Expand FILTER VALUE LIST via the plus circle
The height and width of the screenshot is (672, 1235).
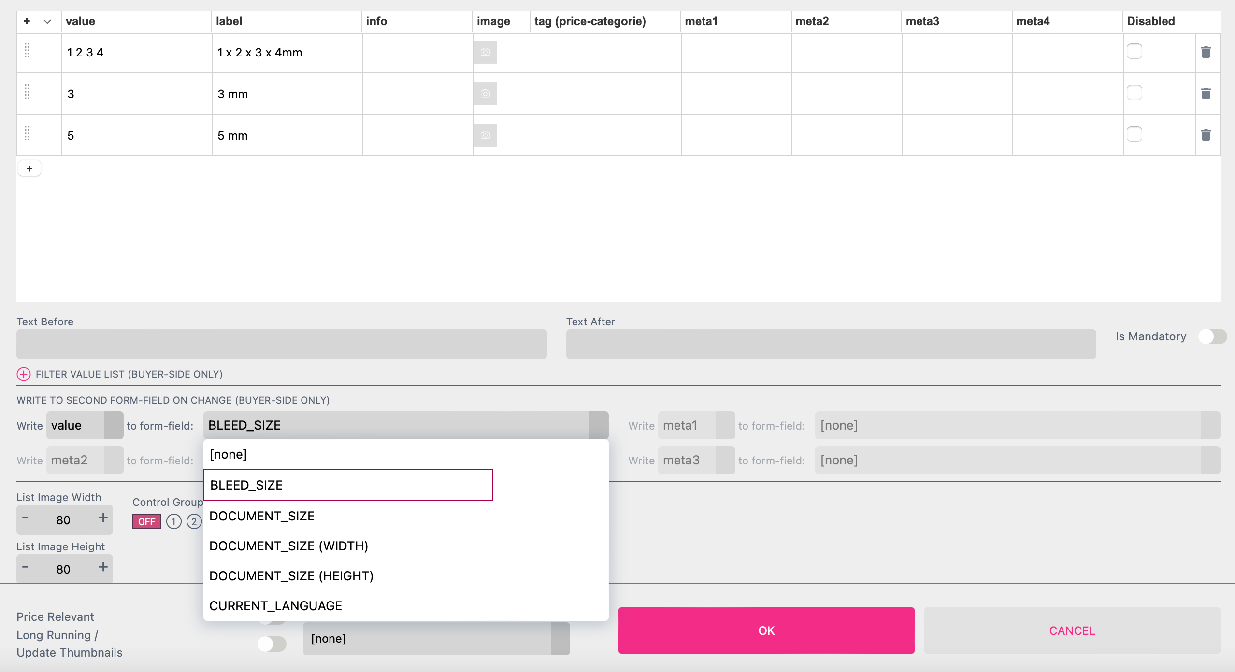(x=23, y=374)
